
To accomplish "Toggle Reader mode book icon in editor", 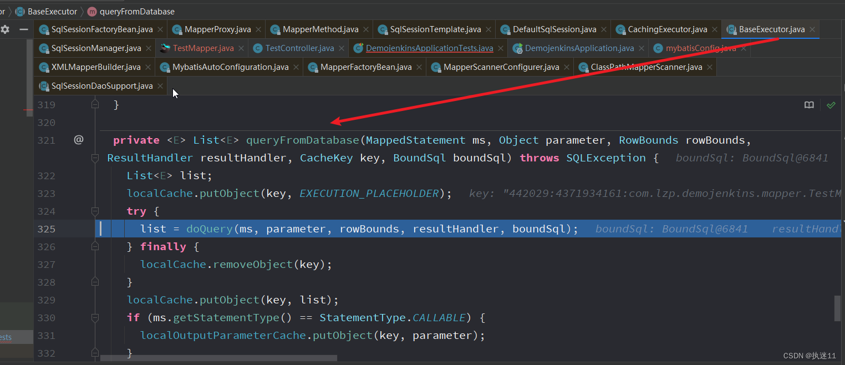I will coord(809,105).
